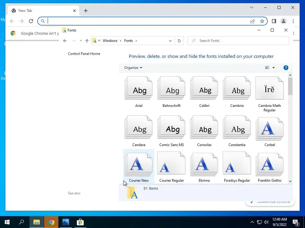Open the Chrome three-dot menu
Screen dimensions: 305x228
tap(293, 21)
